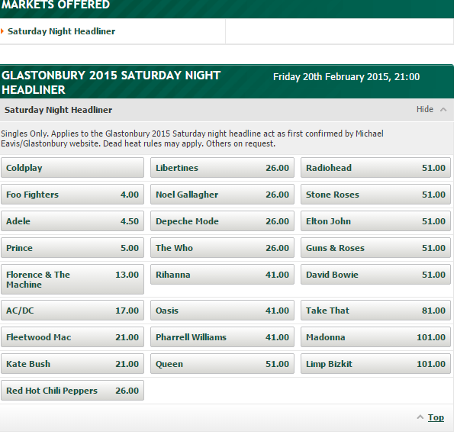
Task: Select Limp Bizkit at 101.00
Action: point(375,364)
